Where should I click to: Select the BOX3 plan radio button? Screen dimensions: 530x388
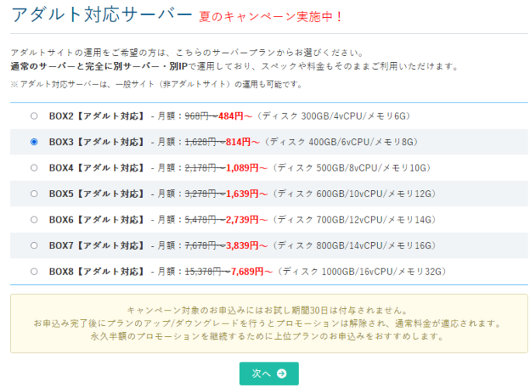(33, 142)
